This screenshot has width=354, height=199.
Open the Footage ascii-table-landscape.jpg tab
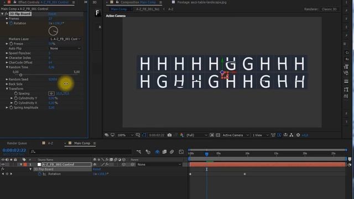click(201, 2)
